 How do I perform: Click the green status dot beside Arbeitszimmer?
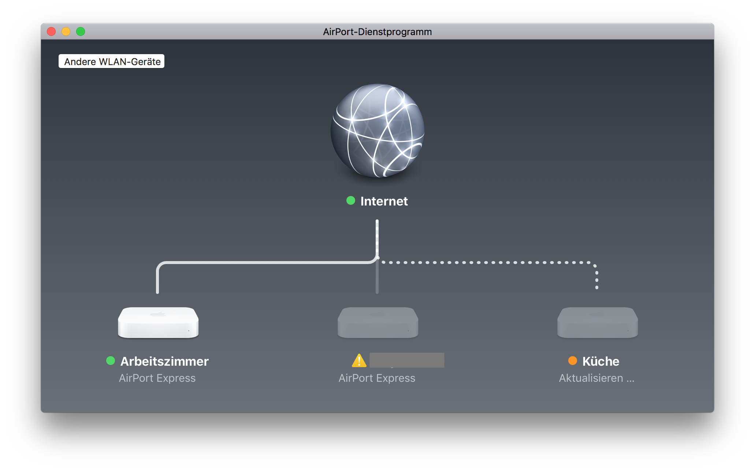[x=111, y=361]
